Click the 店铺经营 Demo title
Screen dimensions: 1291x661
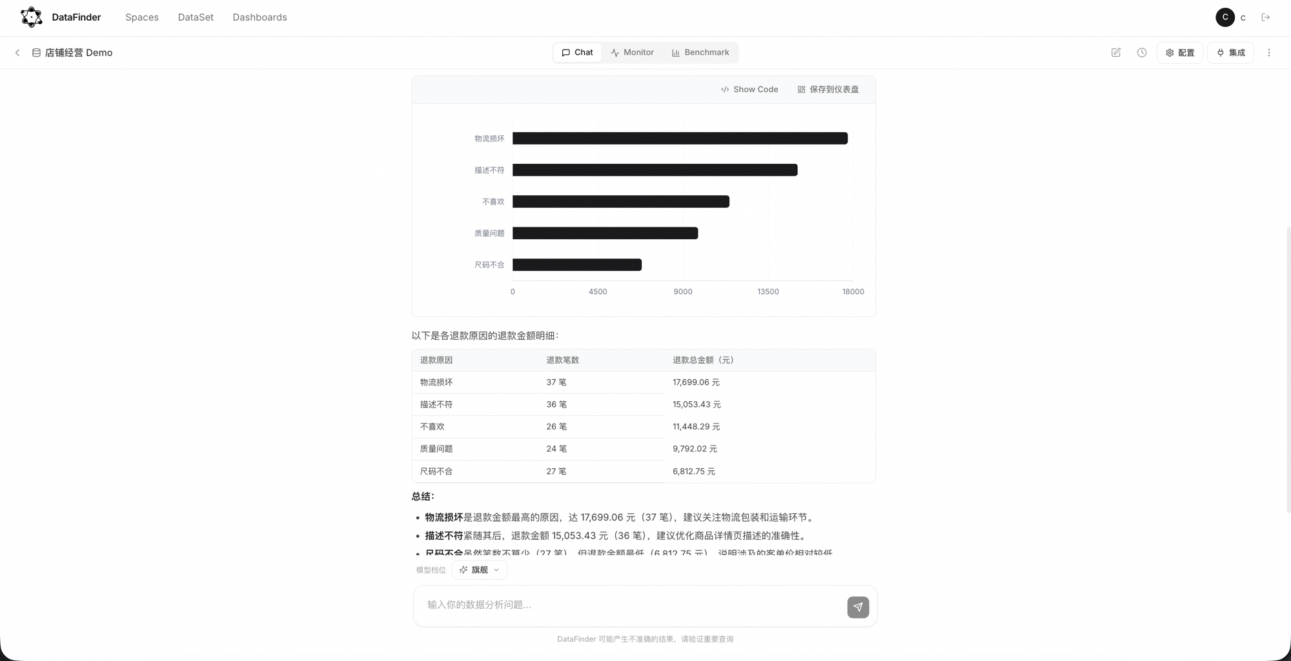pos(79,53)
